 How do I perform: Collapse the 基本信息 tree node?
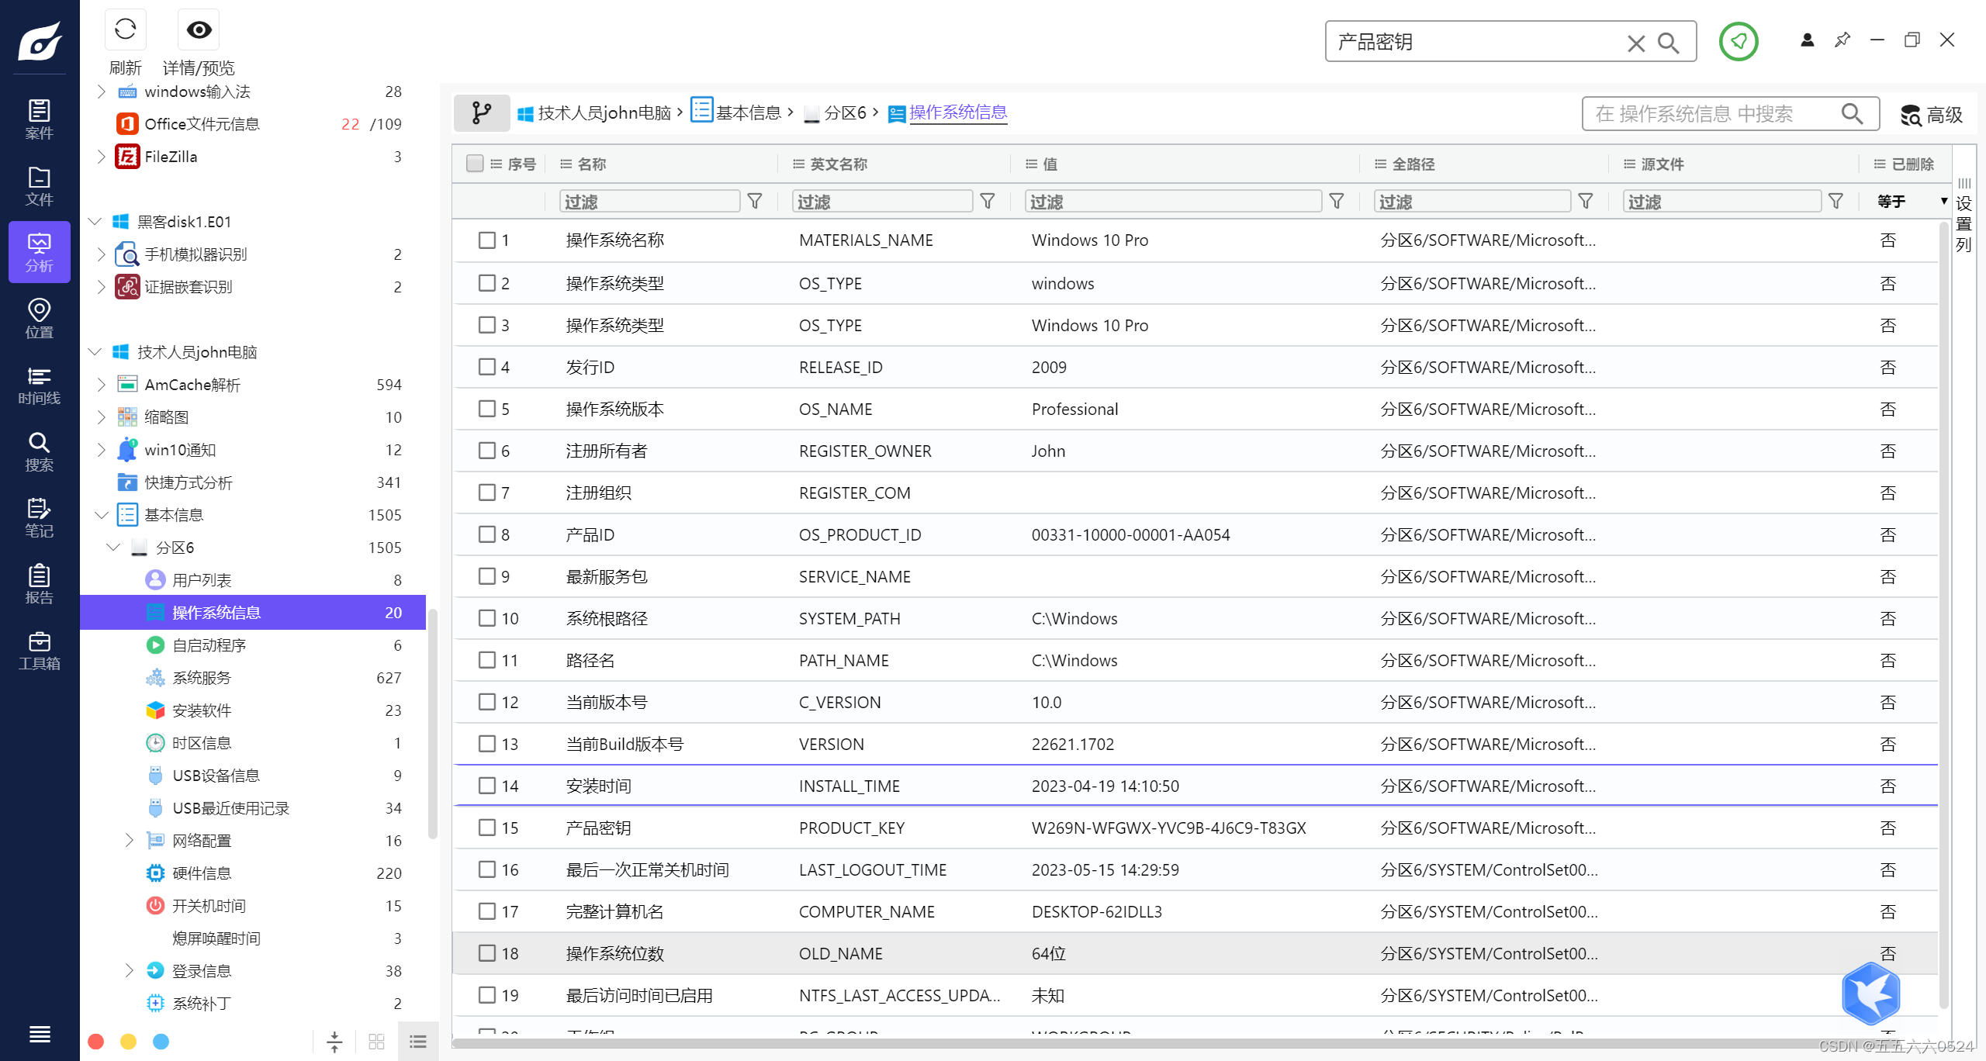(x=101, y=515)
